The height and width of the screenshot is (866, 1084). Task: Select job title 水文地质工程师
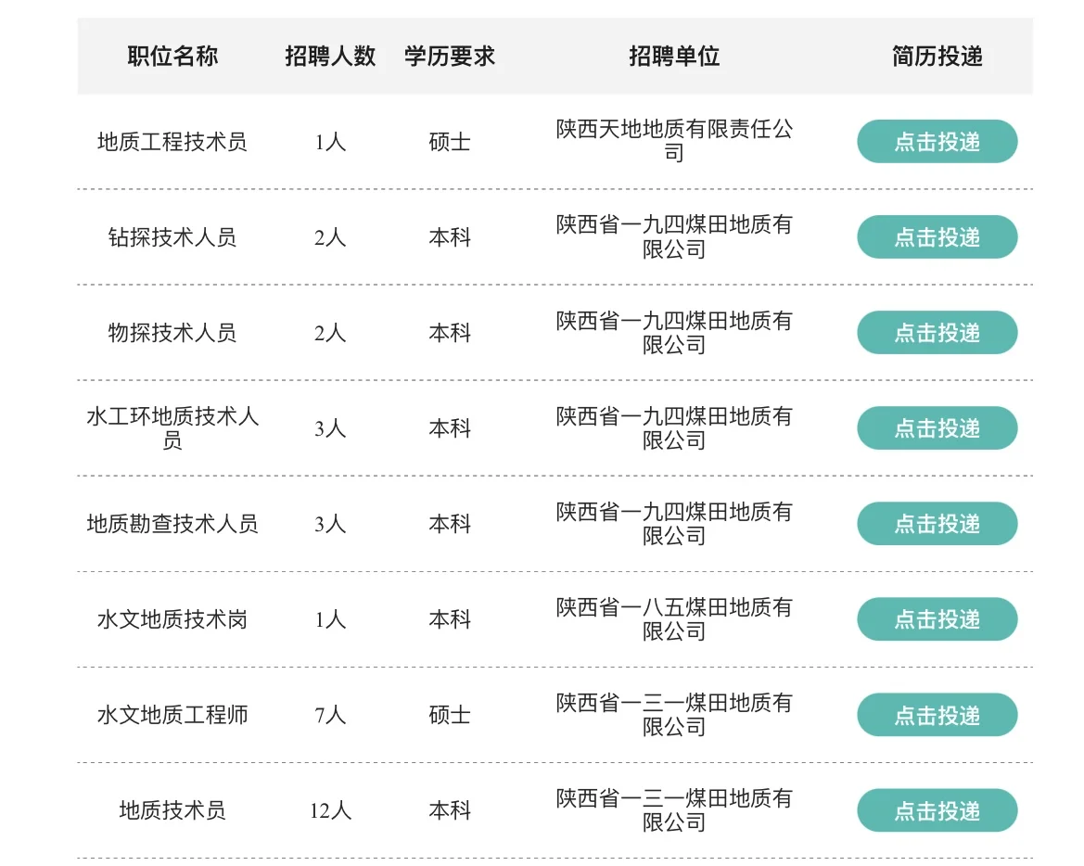pyautogui.click(x=172, y=715)
